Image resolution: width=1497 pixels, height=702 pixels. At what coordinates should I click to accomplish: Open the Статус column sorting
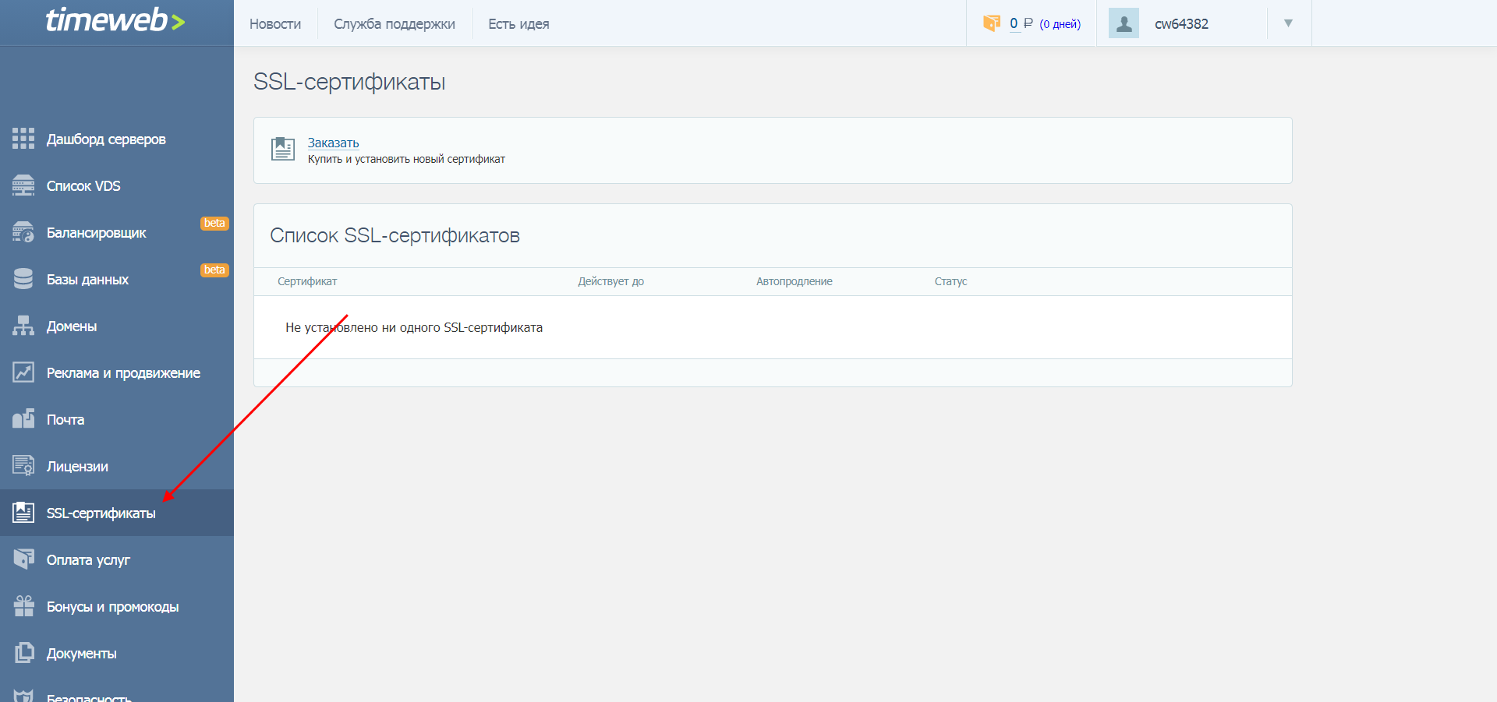[950, 281]
